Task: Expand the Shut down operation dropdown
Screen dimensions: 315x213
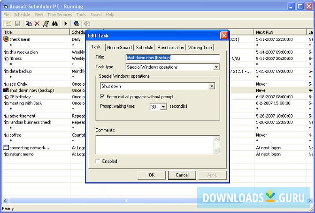Action: 212,86
